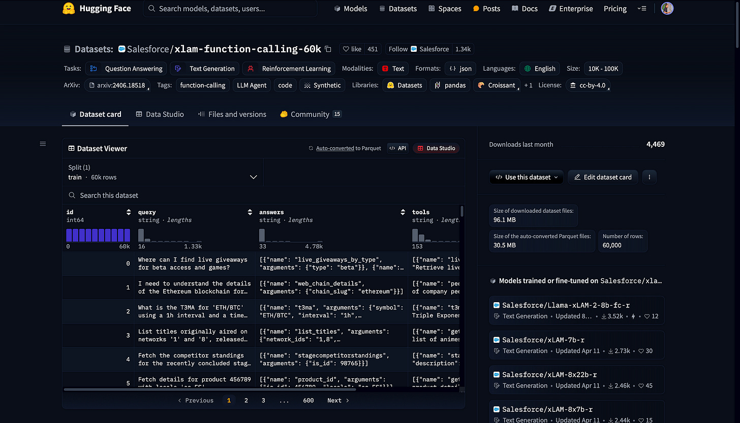Click the 10K - 100K size tag
The height and width of the screenshot is (423, 740).
(x=603, y=69)
